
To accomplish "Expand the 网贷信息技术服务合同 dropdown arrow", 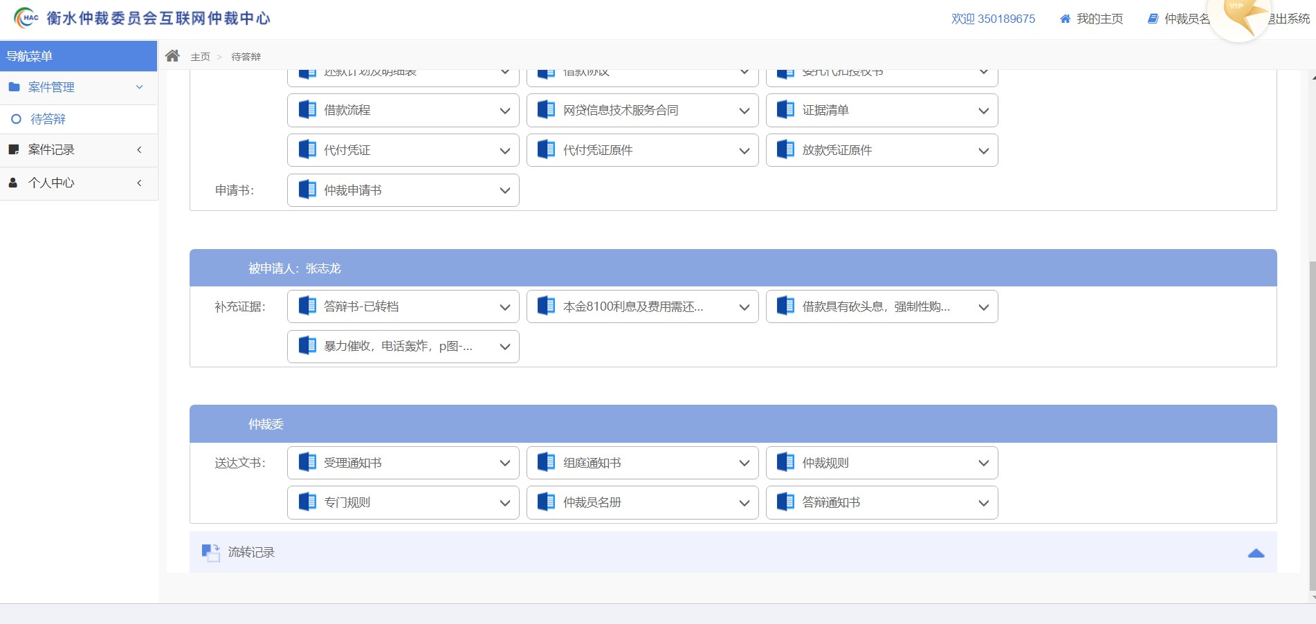I will 744,111.
